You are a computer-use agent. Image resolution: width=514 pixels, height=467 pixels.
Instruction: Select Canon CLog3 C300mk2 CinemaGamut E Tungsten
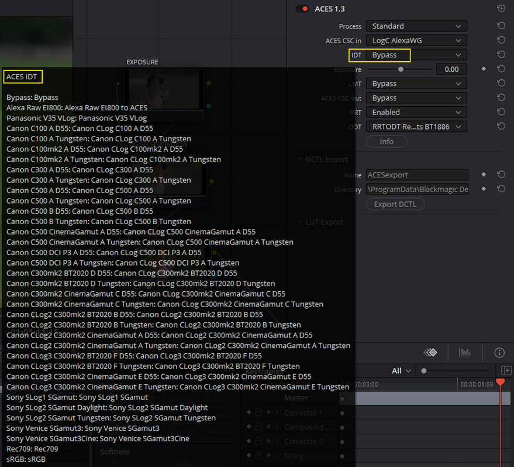click(x=178, y=387)
